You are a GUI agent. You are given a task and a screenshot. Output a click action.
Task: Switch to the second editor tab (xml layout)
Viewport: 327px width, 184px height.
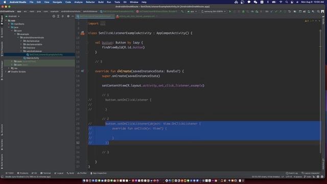coord(137,16)
